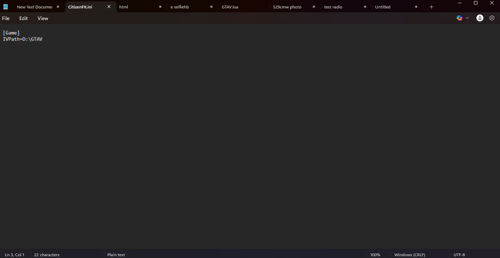
Task: Click the [Game] section line in editor
Action: click(11, 33)
